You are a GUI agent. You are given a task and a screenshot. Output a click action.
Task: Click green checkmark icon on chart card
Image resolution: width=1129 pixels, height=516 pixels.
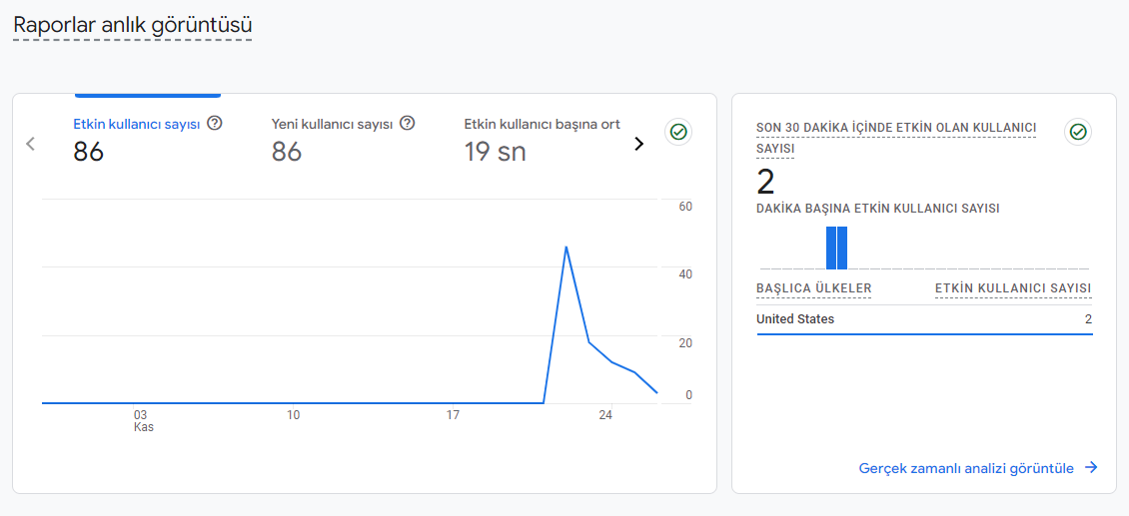tap(678, 132)
